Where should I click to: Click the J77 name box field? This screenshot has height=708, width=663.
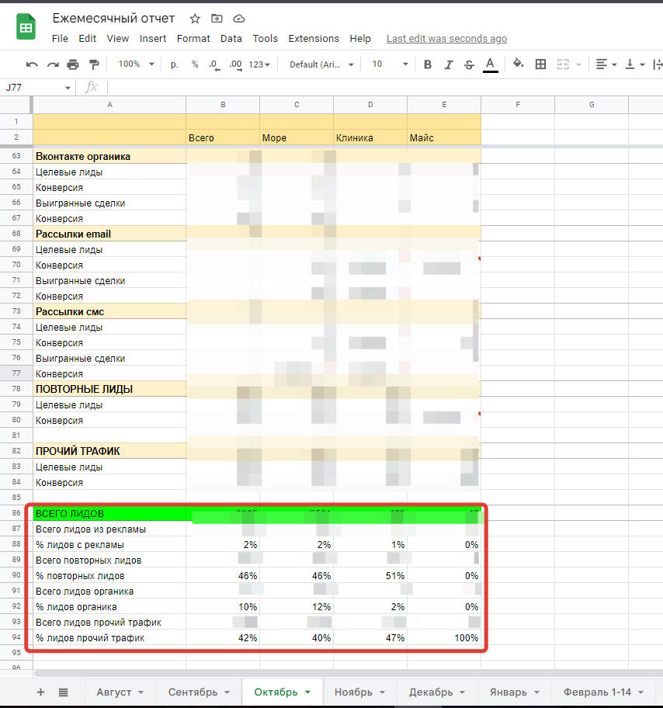(x=32, y=88)
